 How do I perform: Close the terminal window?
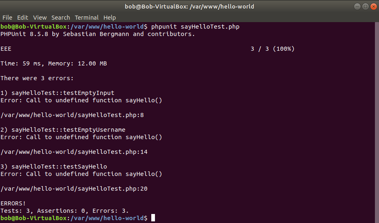point(373,6)
